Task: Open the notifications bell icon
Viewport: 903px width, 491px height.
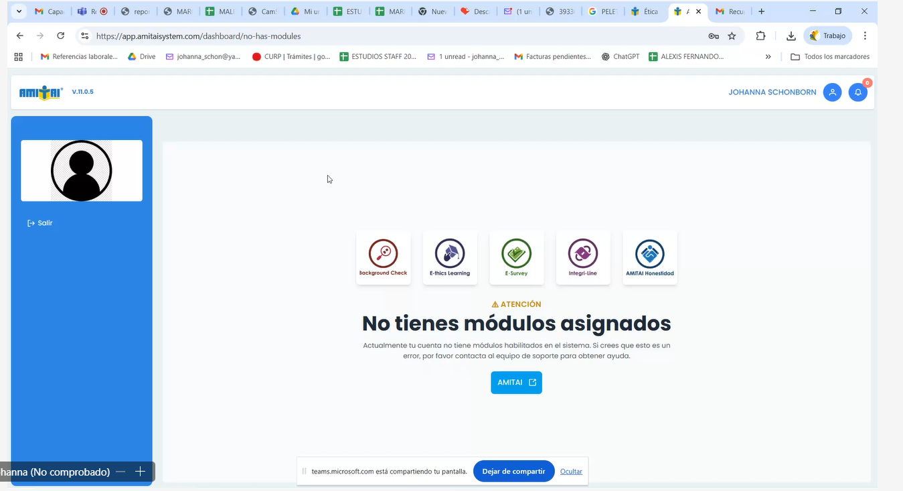Action: tap(857, 92)
